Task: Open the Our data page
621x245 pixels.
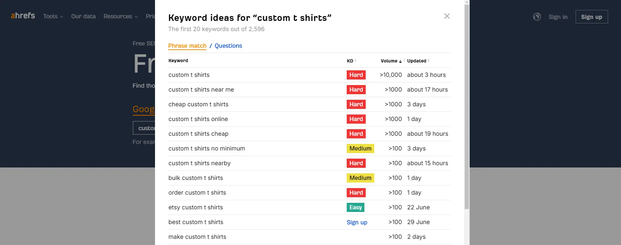Action: point(83,16)
